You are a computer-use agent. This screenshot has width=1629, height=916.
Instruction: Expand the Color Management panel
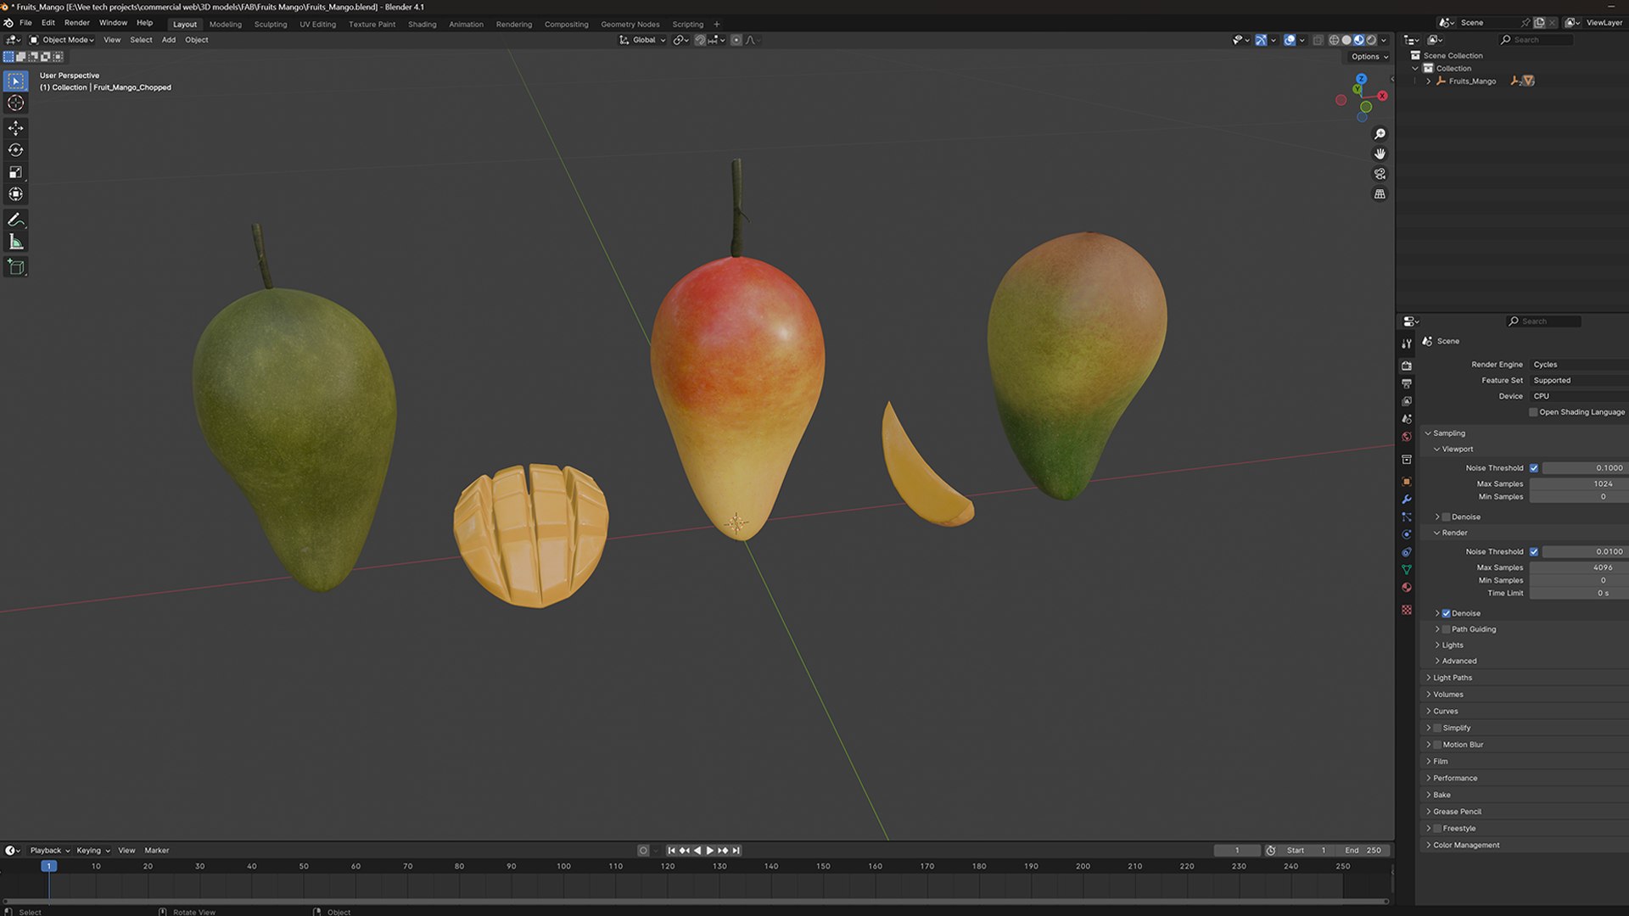click(x=1466, y=846)
